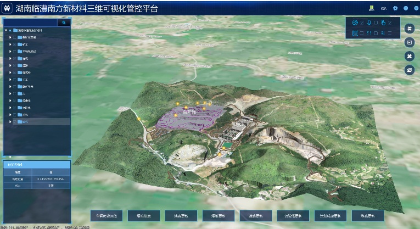Open settings via the gear icon

tap(395, 8)
